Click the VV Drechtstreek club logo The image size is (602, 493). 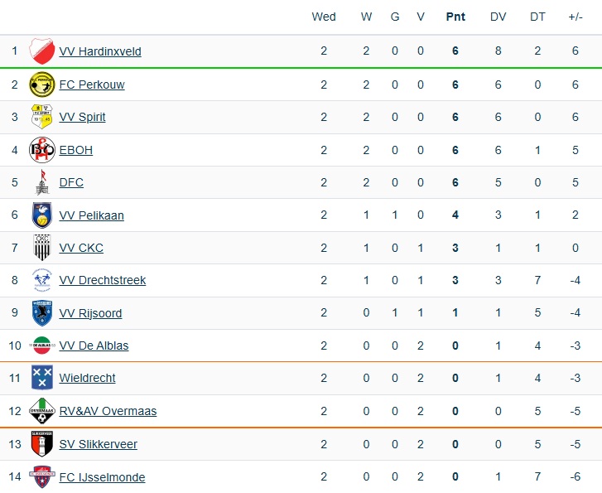click(x=41, y=280)
